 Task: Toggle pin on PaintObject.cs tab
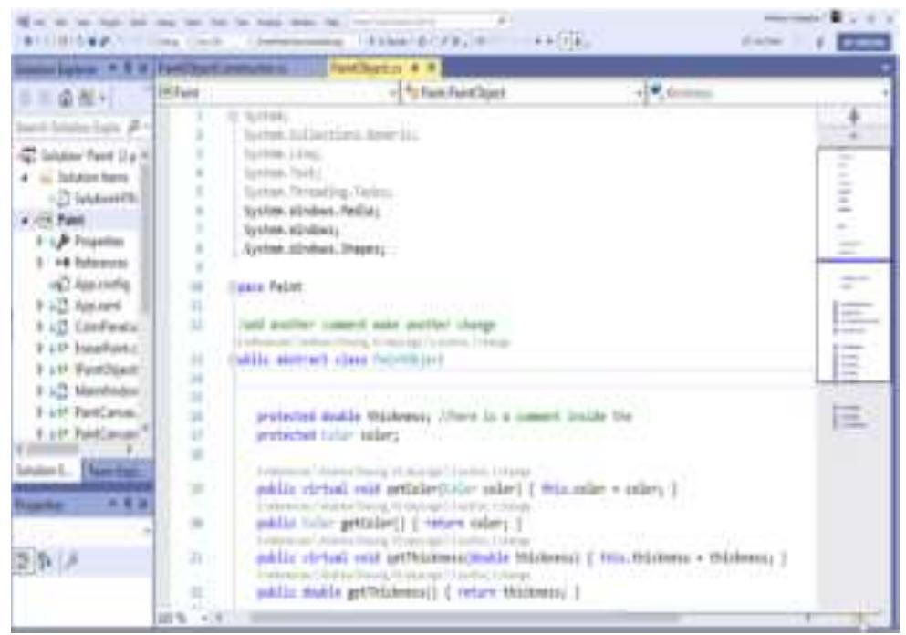click(x=415, y=68)
